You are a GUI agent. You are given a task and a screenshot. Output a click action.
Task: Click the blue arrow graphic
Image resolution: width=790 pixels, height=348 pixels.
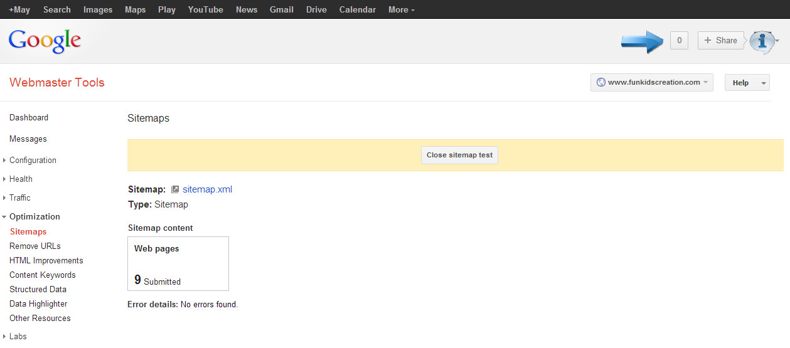[642, 41]
